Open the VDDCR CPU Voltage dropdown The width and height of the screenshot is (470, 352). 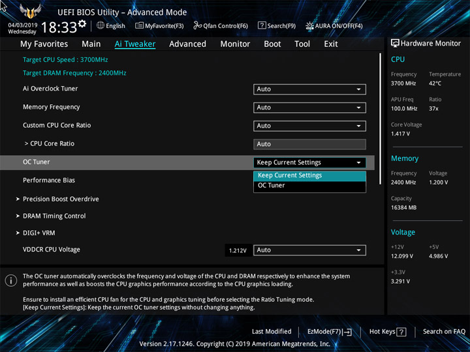[x=309, y=250]
